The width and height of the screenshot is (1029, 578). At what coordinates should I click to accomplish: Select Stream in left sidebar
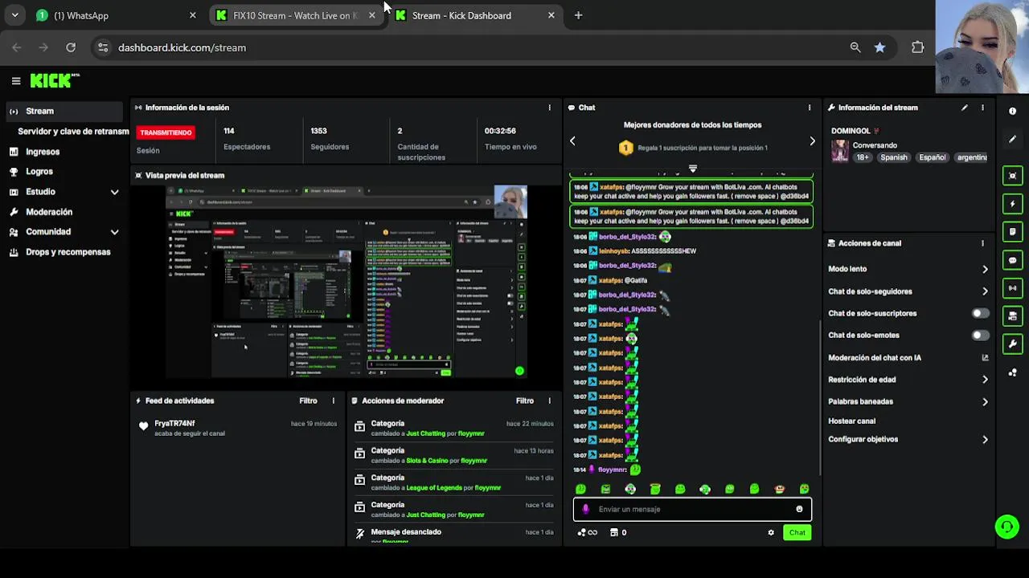click(65, 111)
